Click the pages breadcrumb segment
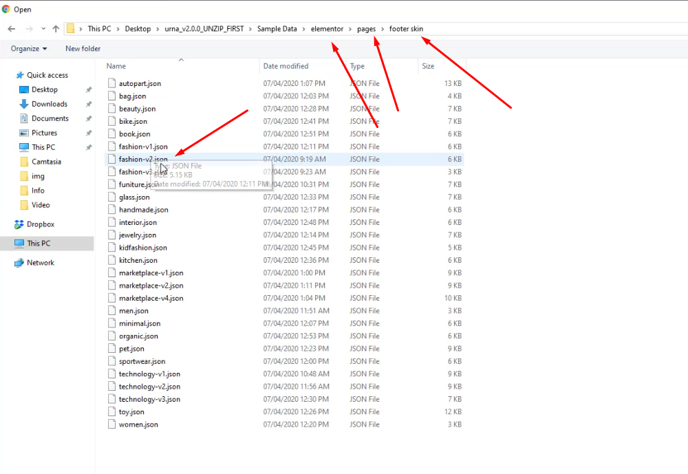Viewport: 688px width, 474px height. [x=367, y=29]
